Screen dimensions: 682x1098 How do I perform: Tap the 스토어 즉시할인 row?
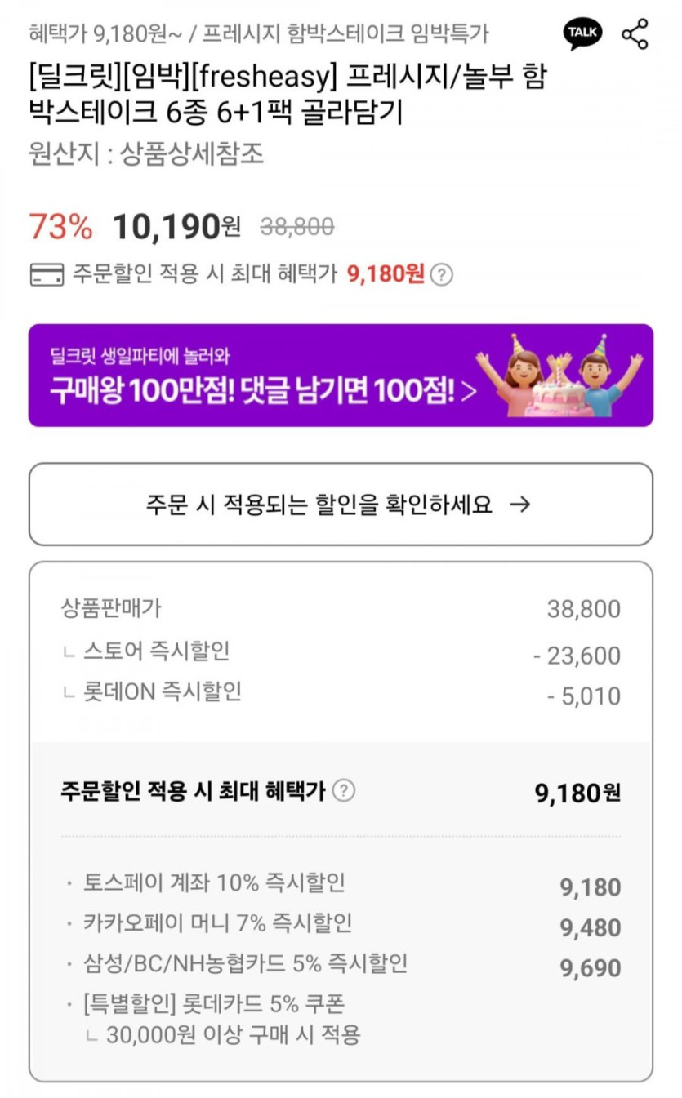[x=156, y=651]
